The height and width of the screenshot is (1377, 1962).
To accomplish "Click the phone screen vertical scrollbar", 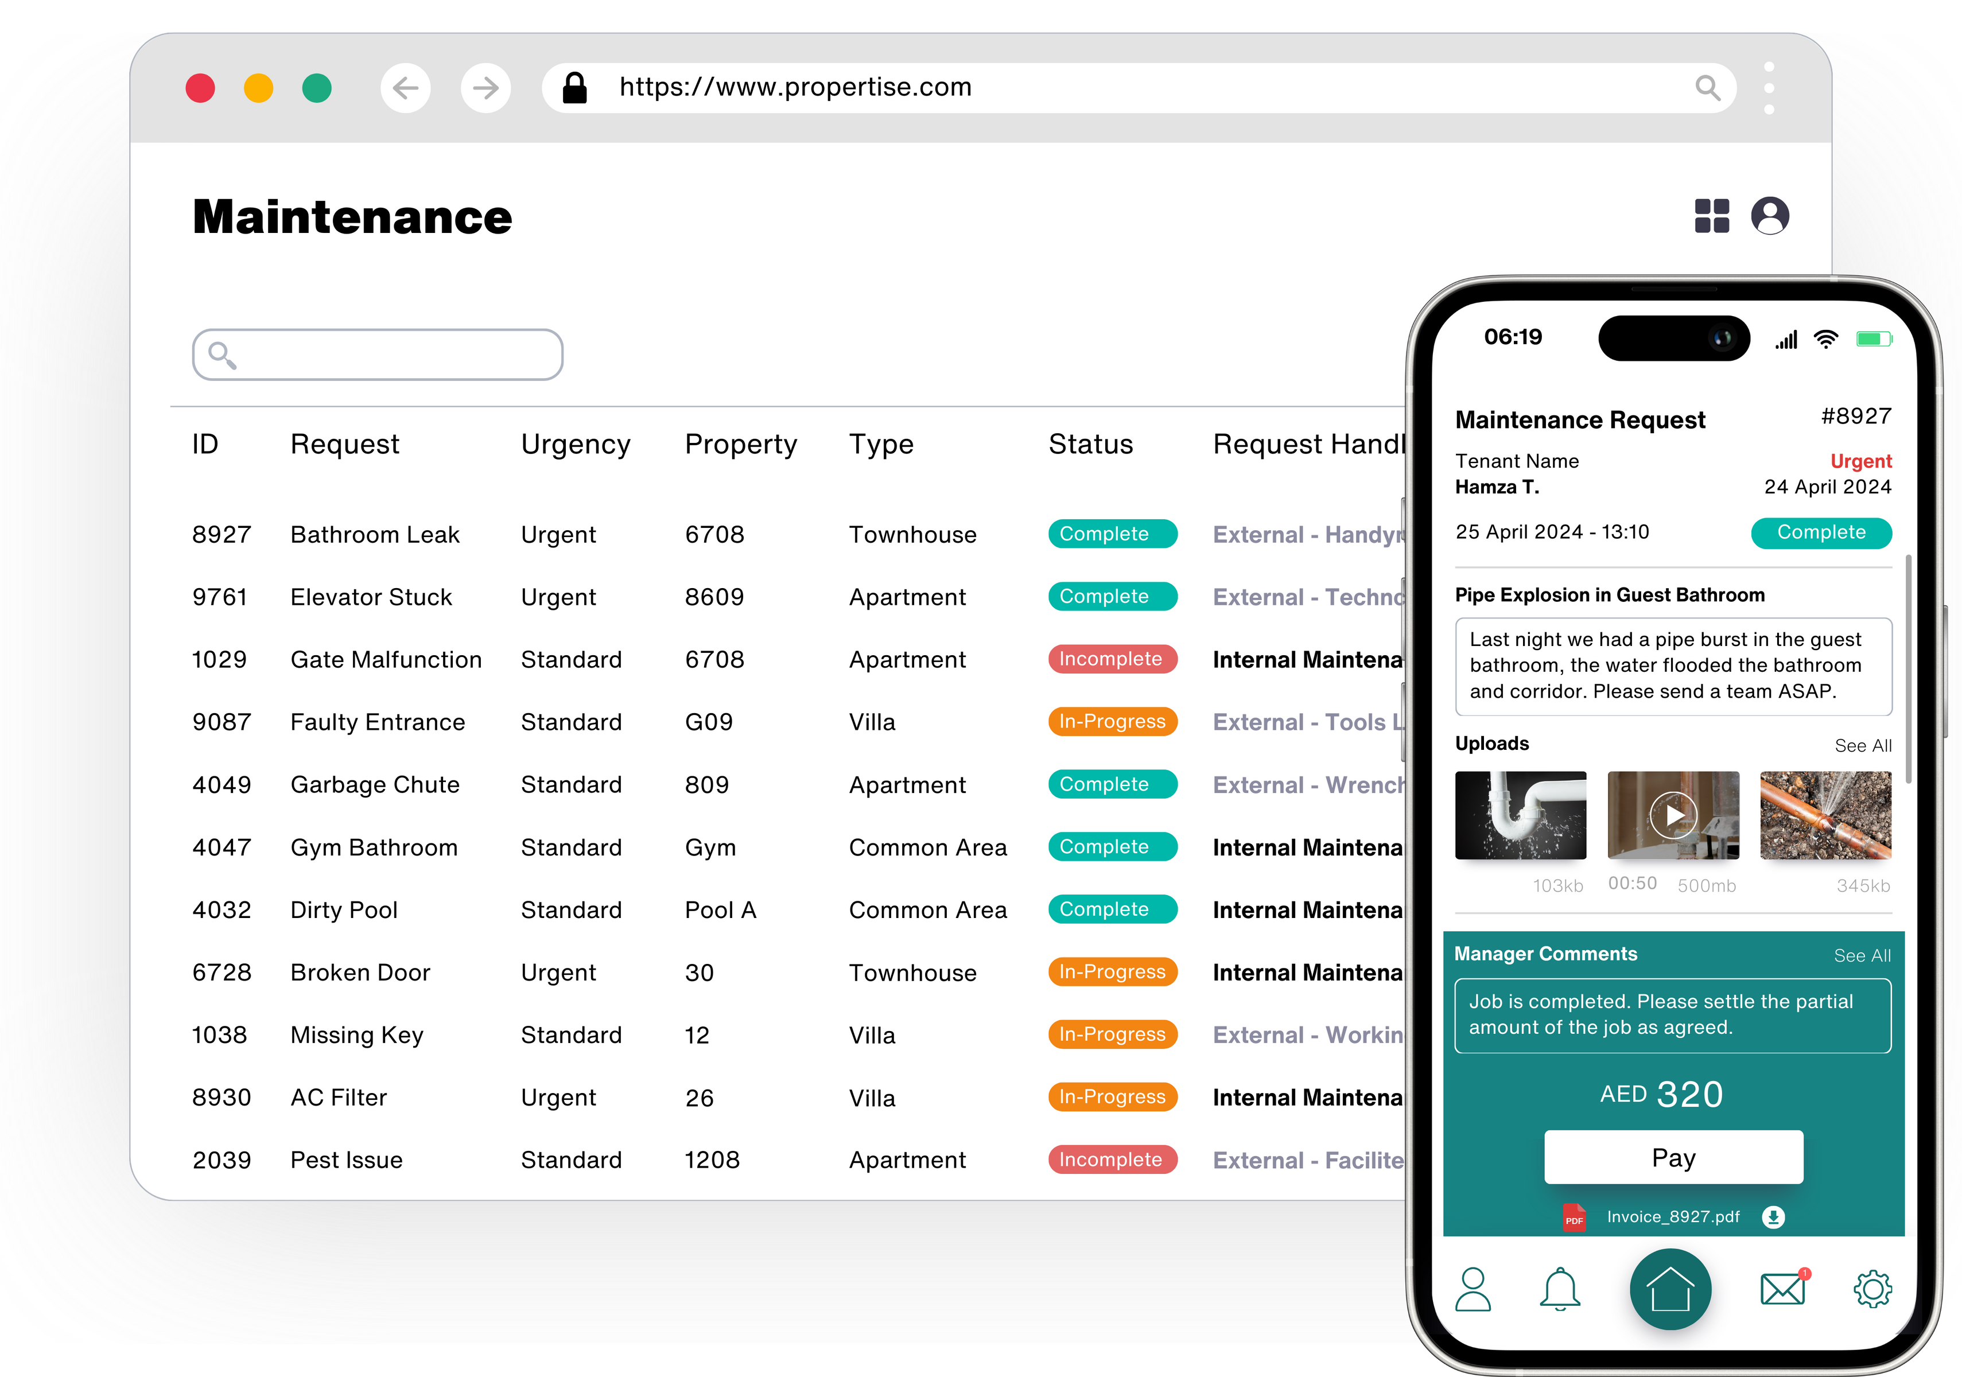I will click(1908, 669).
